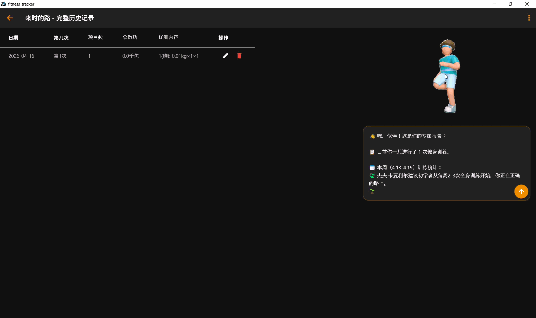Viewport: 536px width, 318px height.
Task: Click the line 目前你一共进行了 1 次健身训练
Action: tap(410, 152)
